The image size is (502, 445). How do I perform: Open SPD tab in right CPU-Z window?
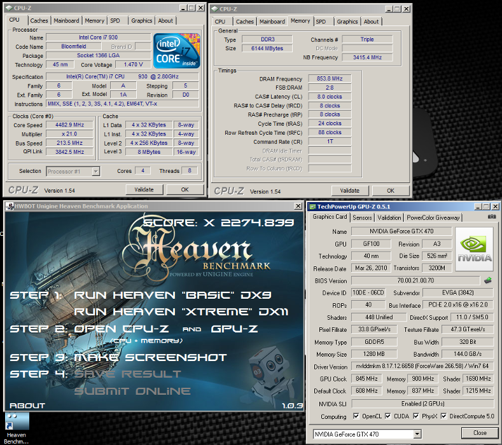[321, 22]
